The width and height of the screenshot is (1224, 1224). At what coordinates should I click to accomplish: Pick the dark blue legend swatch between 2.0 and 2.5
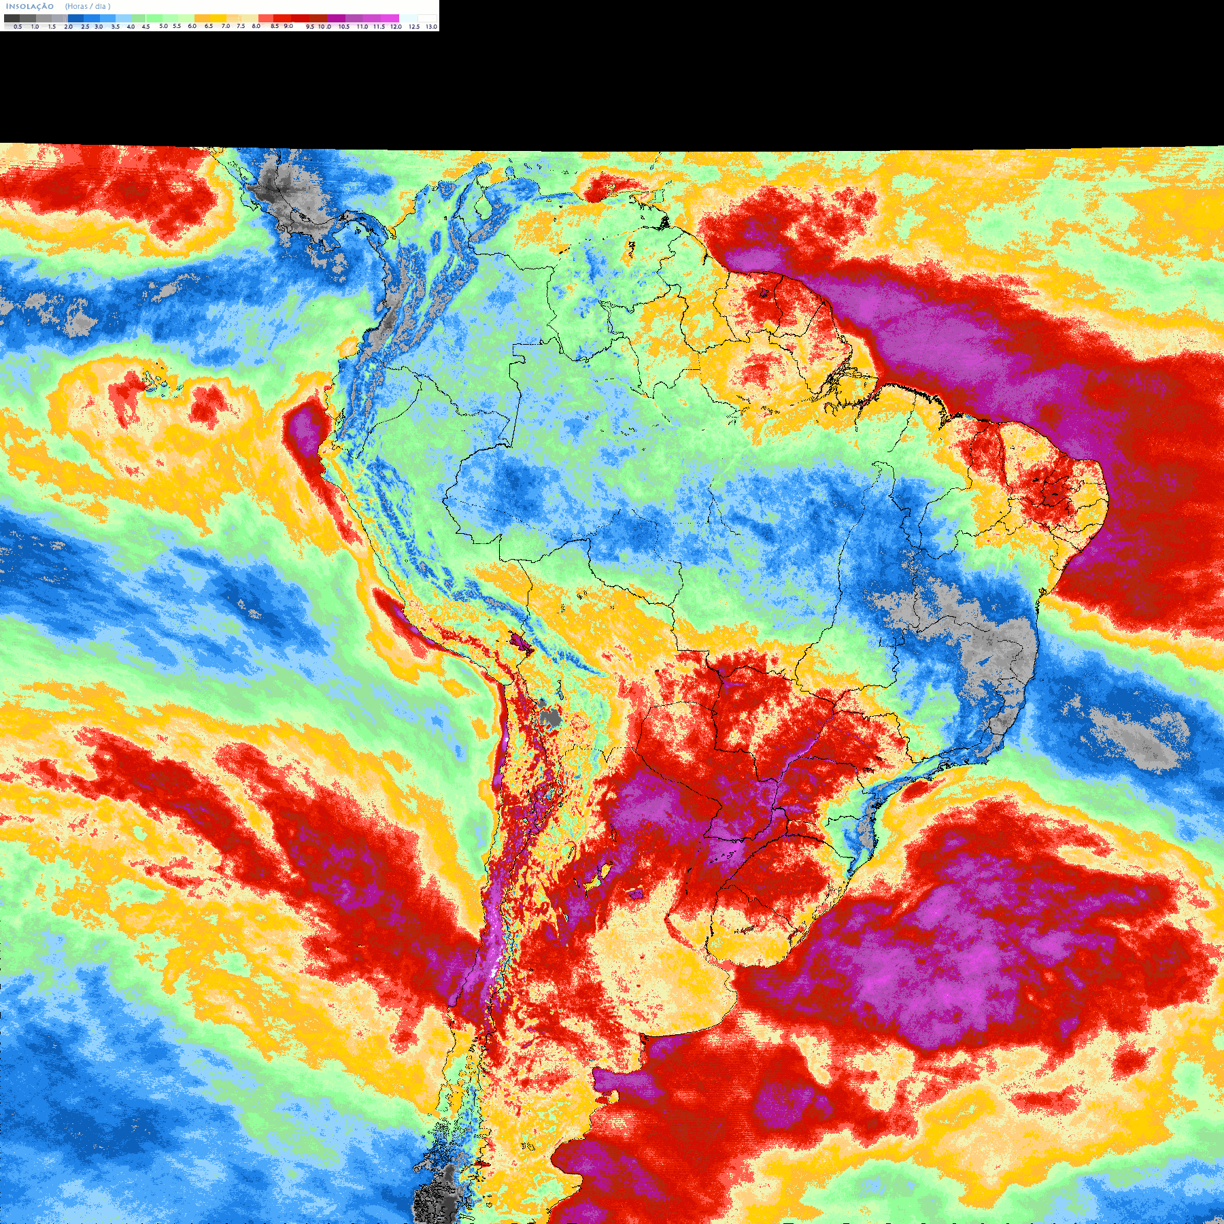click(75, 18)
